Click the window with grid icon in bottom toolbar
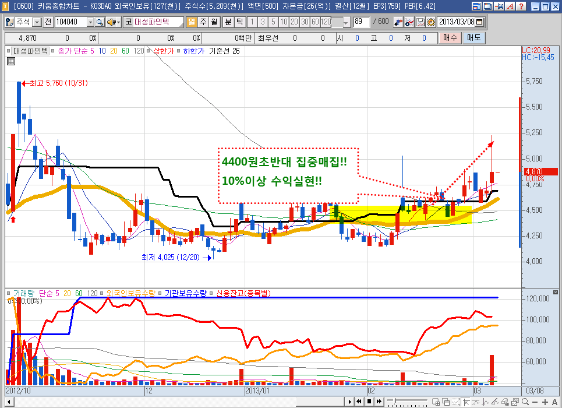This screenshot has height=408, width=562. pos(436,402)
